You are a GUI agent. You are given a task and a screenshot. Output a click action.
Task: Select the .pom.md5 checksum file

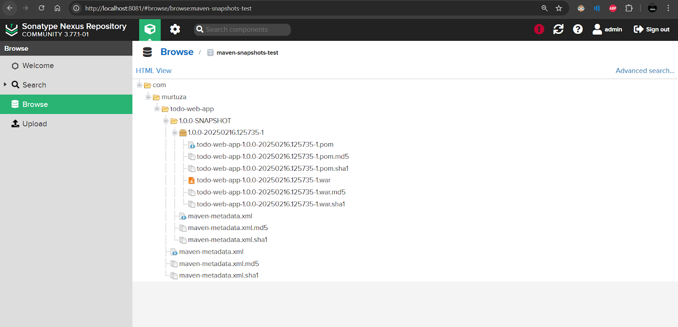(x=272, y=156)
